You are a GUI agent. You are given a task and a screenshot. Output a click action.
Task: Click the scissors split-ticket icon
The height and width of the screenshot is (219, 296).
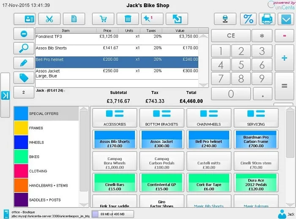tap(49, 19)
